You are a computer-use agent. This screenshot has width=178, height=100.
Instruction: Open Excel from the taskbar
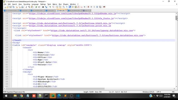pos(53,96)
